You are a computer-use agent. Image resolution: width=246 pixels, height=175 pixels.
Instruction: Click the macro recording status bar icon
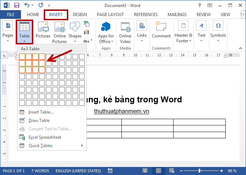click(110, 171)
